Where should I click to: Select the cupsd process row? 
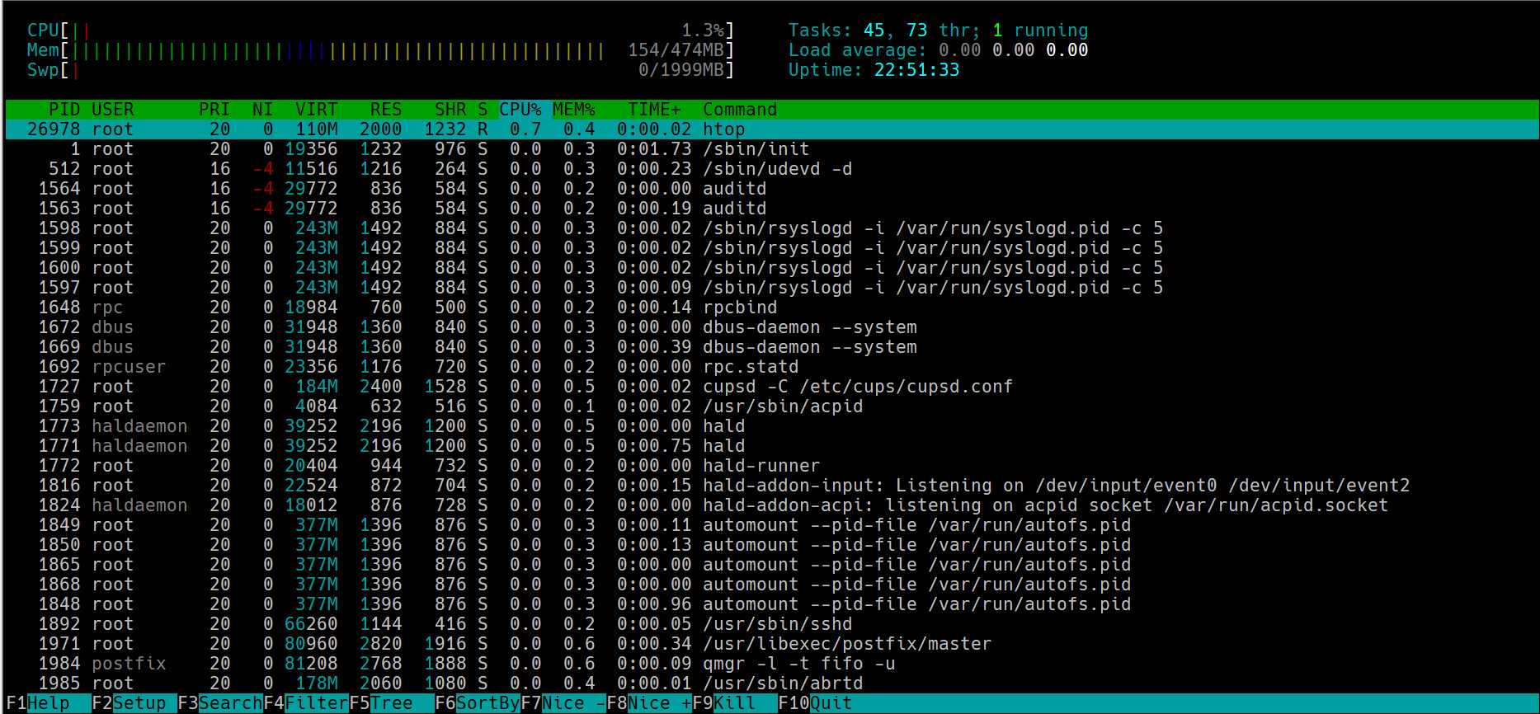point(772,387)
